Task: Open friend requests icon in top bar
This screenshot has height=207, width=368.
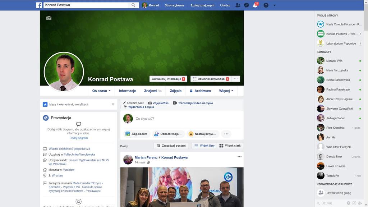Action: tap(238, 5)
